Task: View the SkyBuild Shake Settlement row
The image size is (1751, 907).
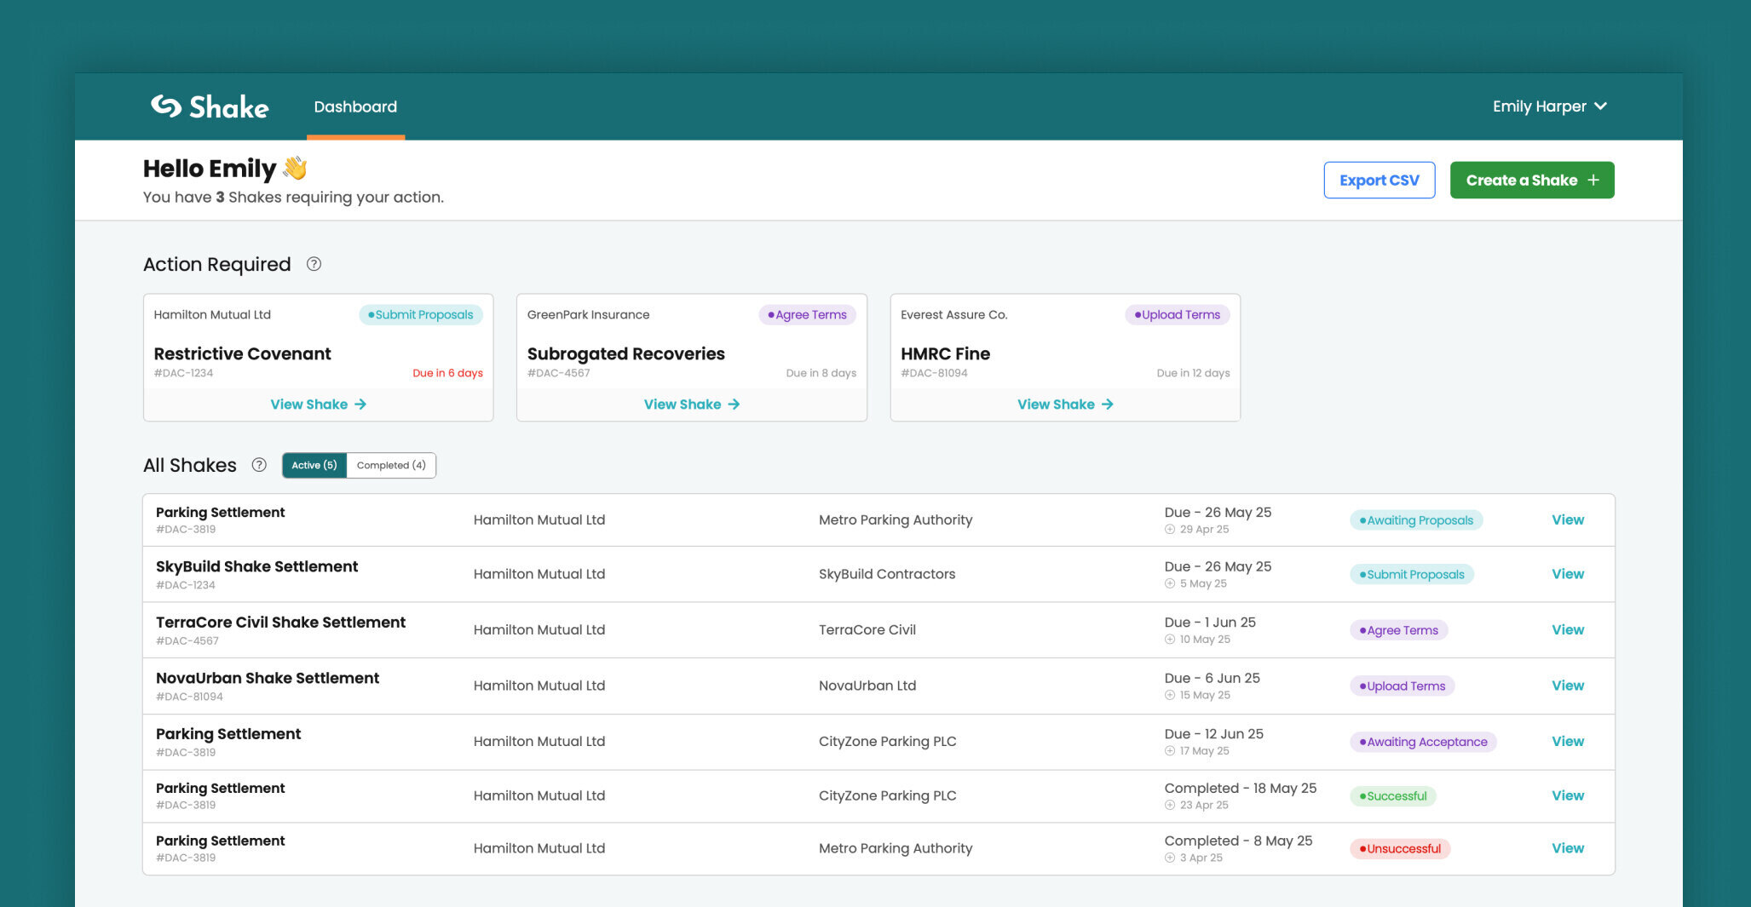Action: [1568, 574]
